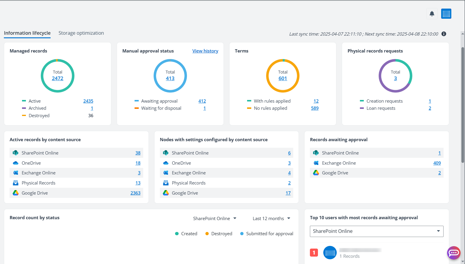Click the 412 Awaiting approval link
The image size is (465, 264).
pos(202,101)
